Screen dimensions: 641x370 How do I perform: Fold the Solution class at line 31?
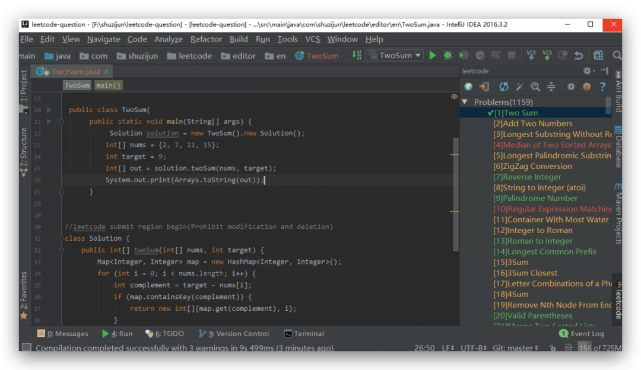(x=61, y=238)
